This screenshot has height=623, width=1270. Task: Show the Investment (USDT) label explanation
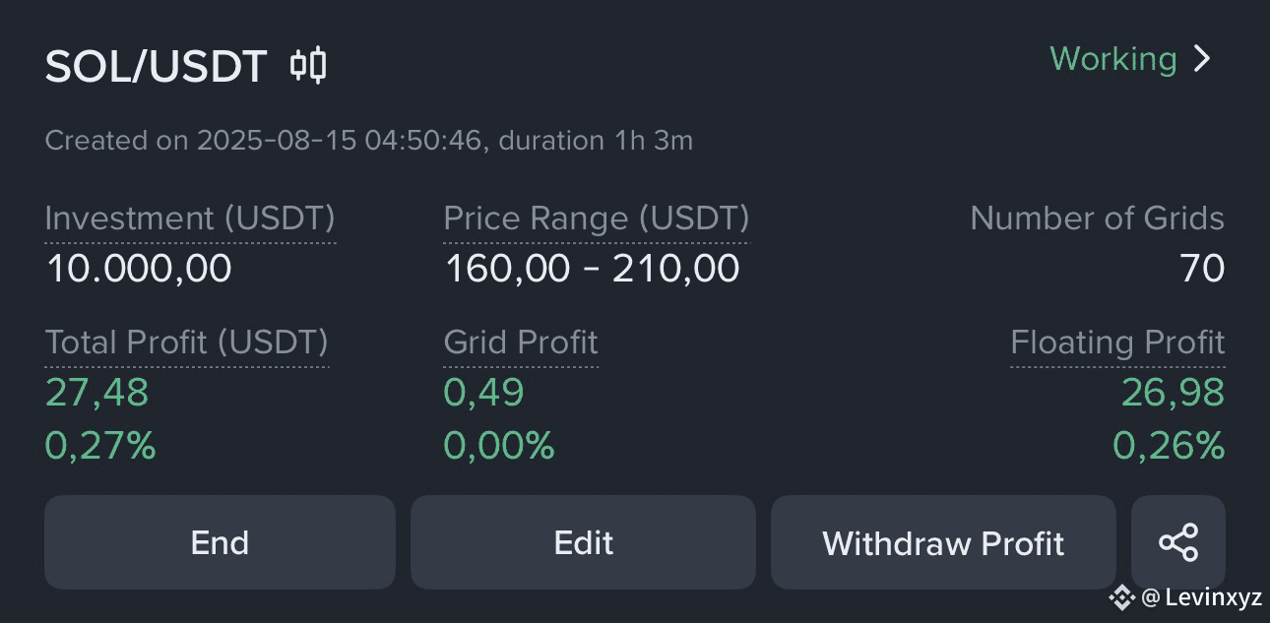190,218
